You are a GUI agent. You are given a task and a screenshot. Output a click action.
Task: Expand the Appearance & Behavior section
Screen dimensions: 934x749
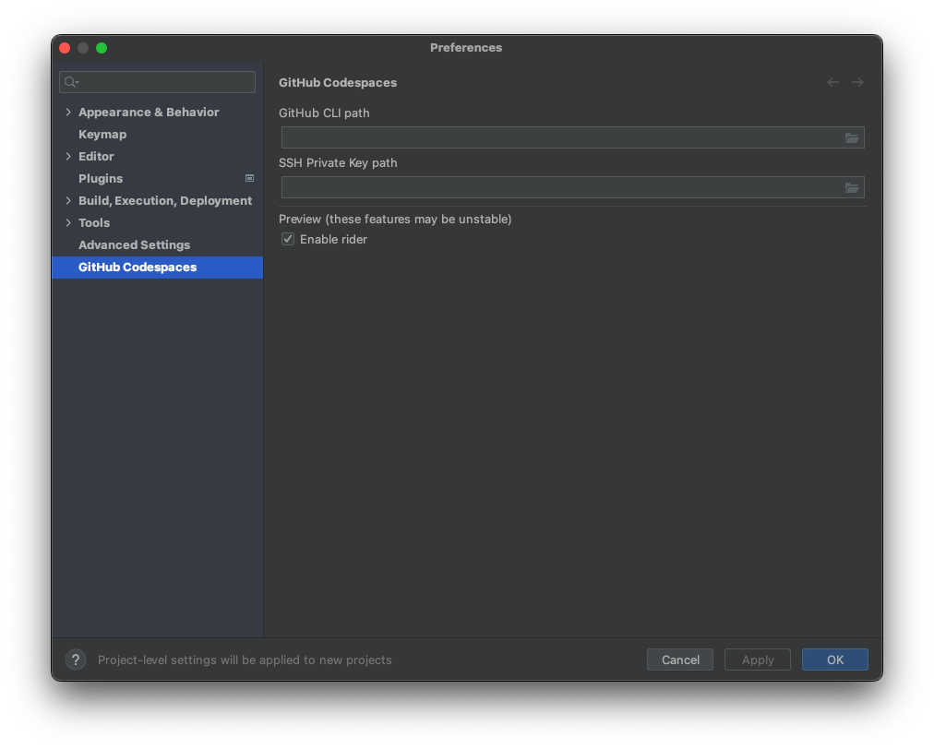coord(67,112)
